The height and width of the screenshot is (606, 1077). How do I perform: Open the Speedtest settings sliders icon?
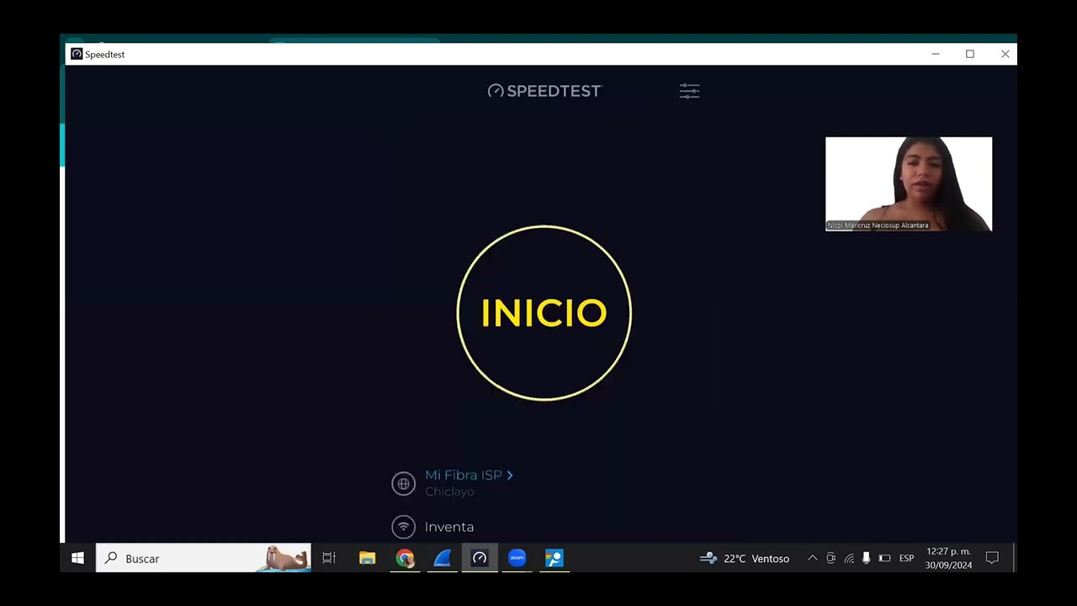click(x=689, y=91)
